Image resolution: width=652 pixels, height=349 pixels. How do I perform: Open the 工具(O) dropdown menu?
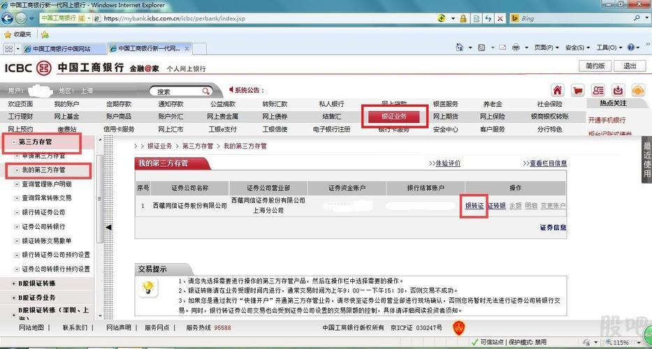609,47
